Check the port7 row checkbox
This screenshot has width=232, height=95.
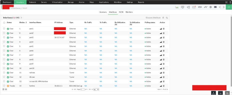tap(4, 55)
